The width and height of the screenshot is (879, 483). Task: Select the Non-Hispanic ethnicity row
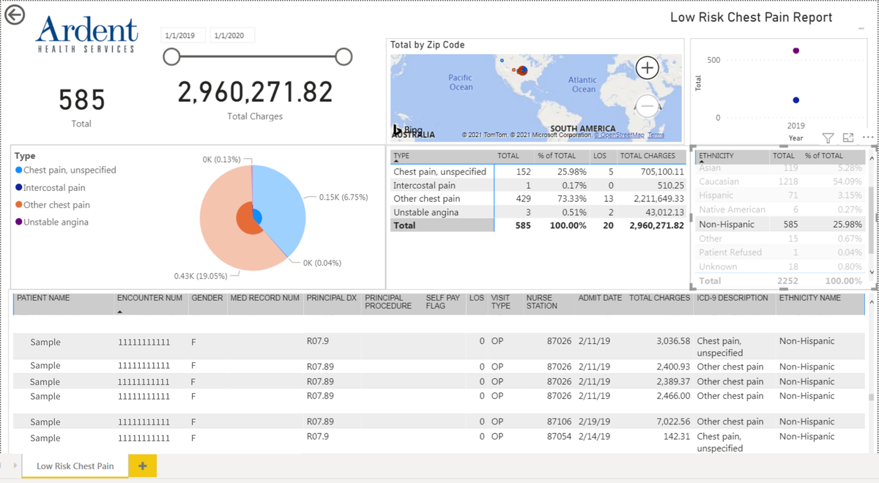[780, 225]
